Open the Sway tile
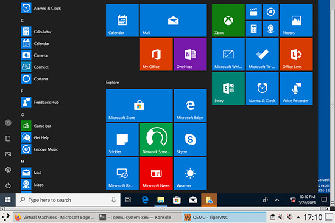The width and height of the screenshot is (335, 223). click(x=228, y=88)
